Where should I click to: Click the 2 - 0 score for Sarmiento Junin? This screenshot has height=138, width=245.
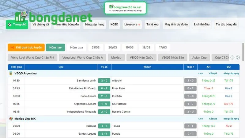(104, 81)
